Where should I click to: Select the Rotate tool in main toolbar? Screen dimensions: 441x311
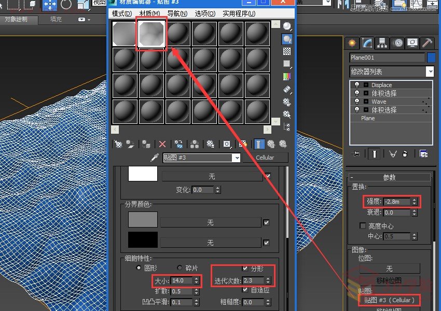pyautogui.click(x=66, y=5)
